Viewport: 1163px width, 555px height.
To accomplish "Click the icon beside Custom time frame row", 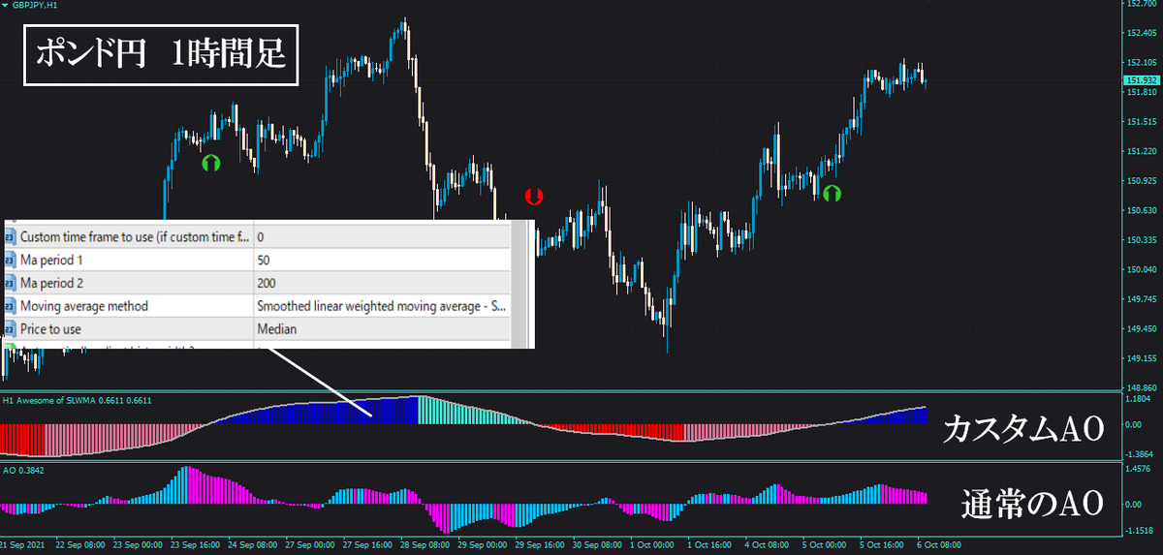I will click(10, 236).
